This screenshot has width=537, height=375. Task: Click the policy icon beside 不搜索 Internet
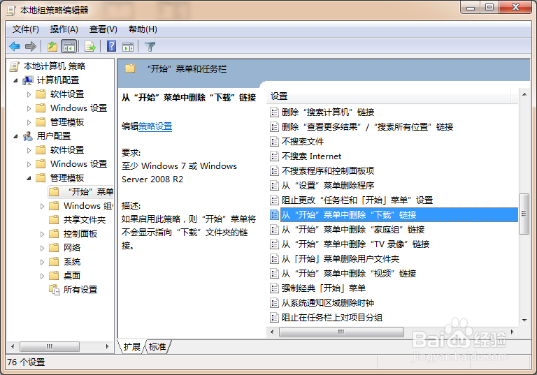274,156
